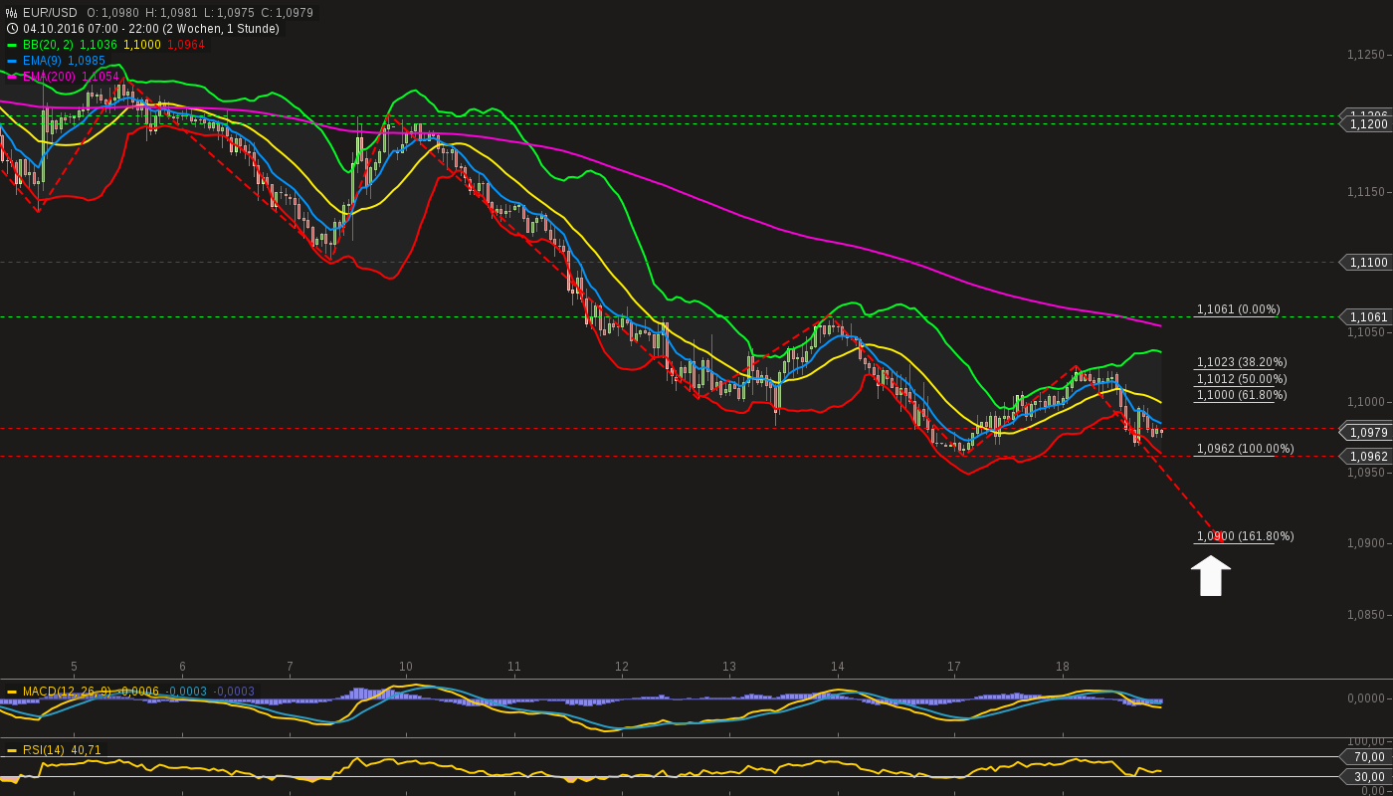Click the upper Bollinger value 1,1036
Viewport: 1393px width, 796px height.
99,45
